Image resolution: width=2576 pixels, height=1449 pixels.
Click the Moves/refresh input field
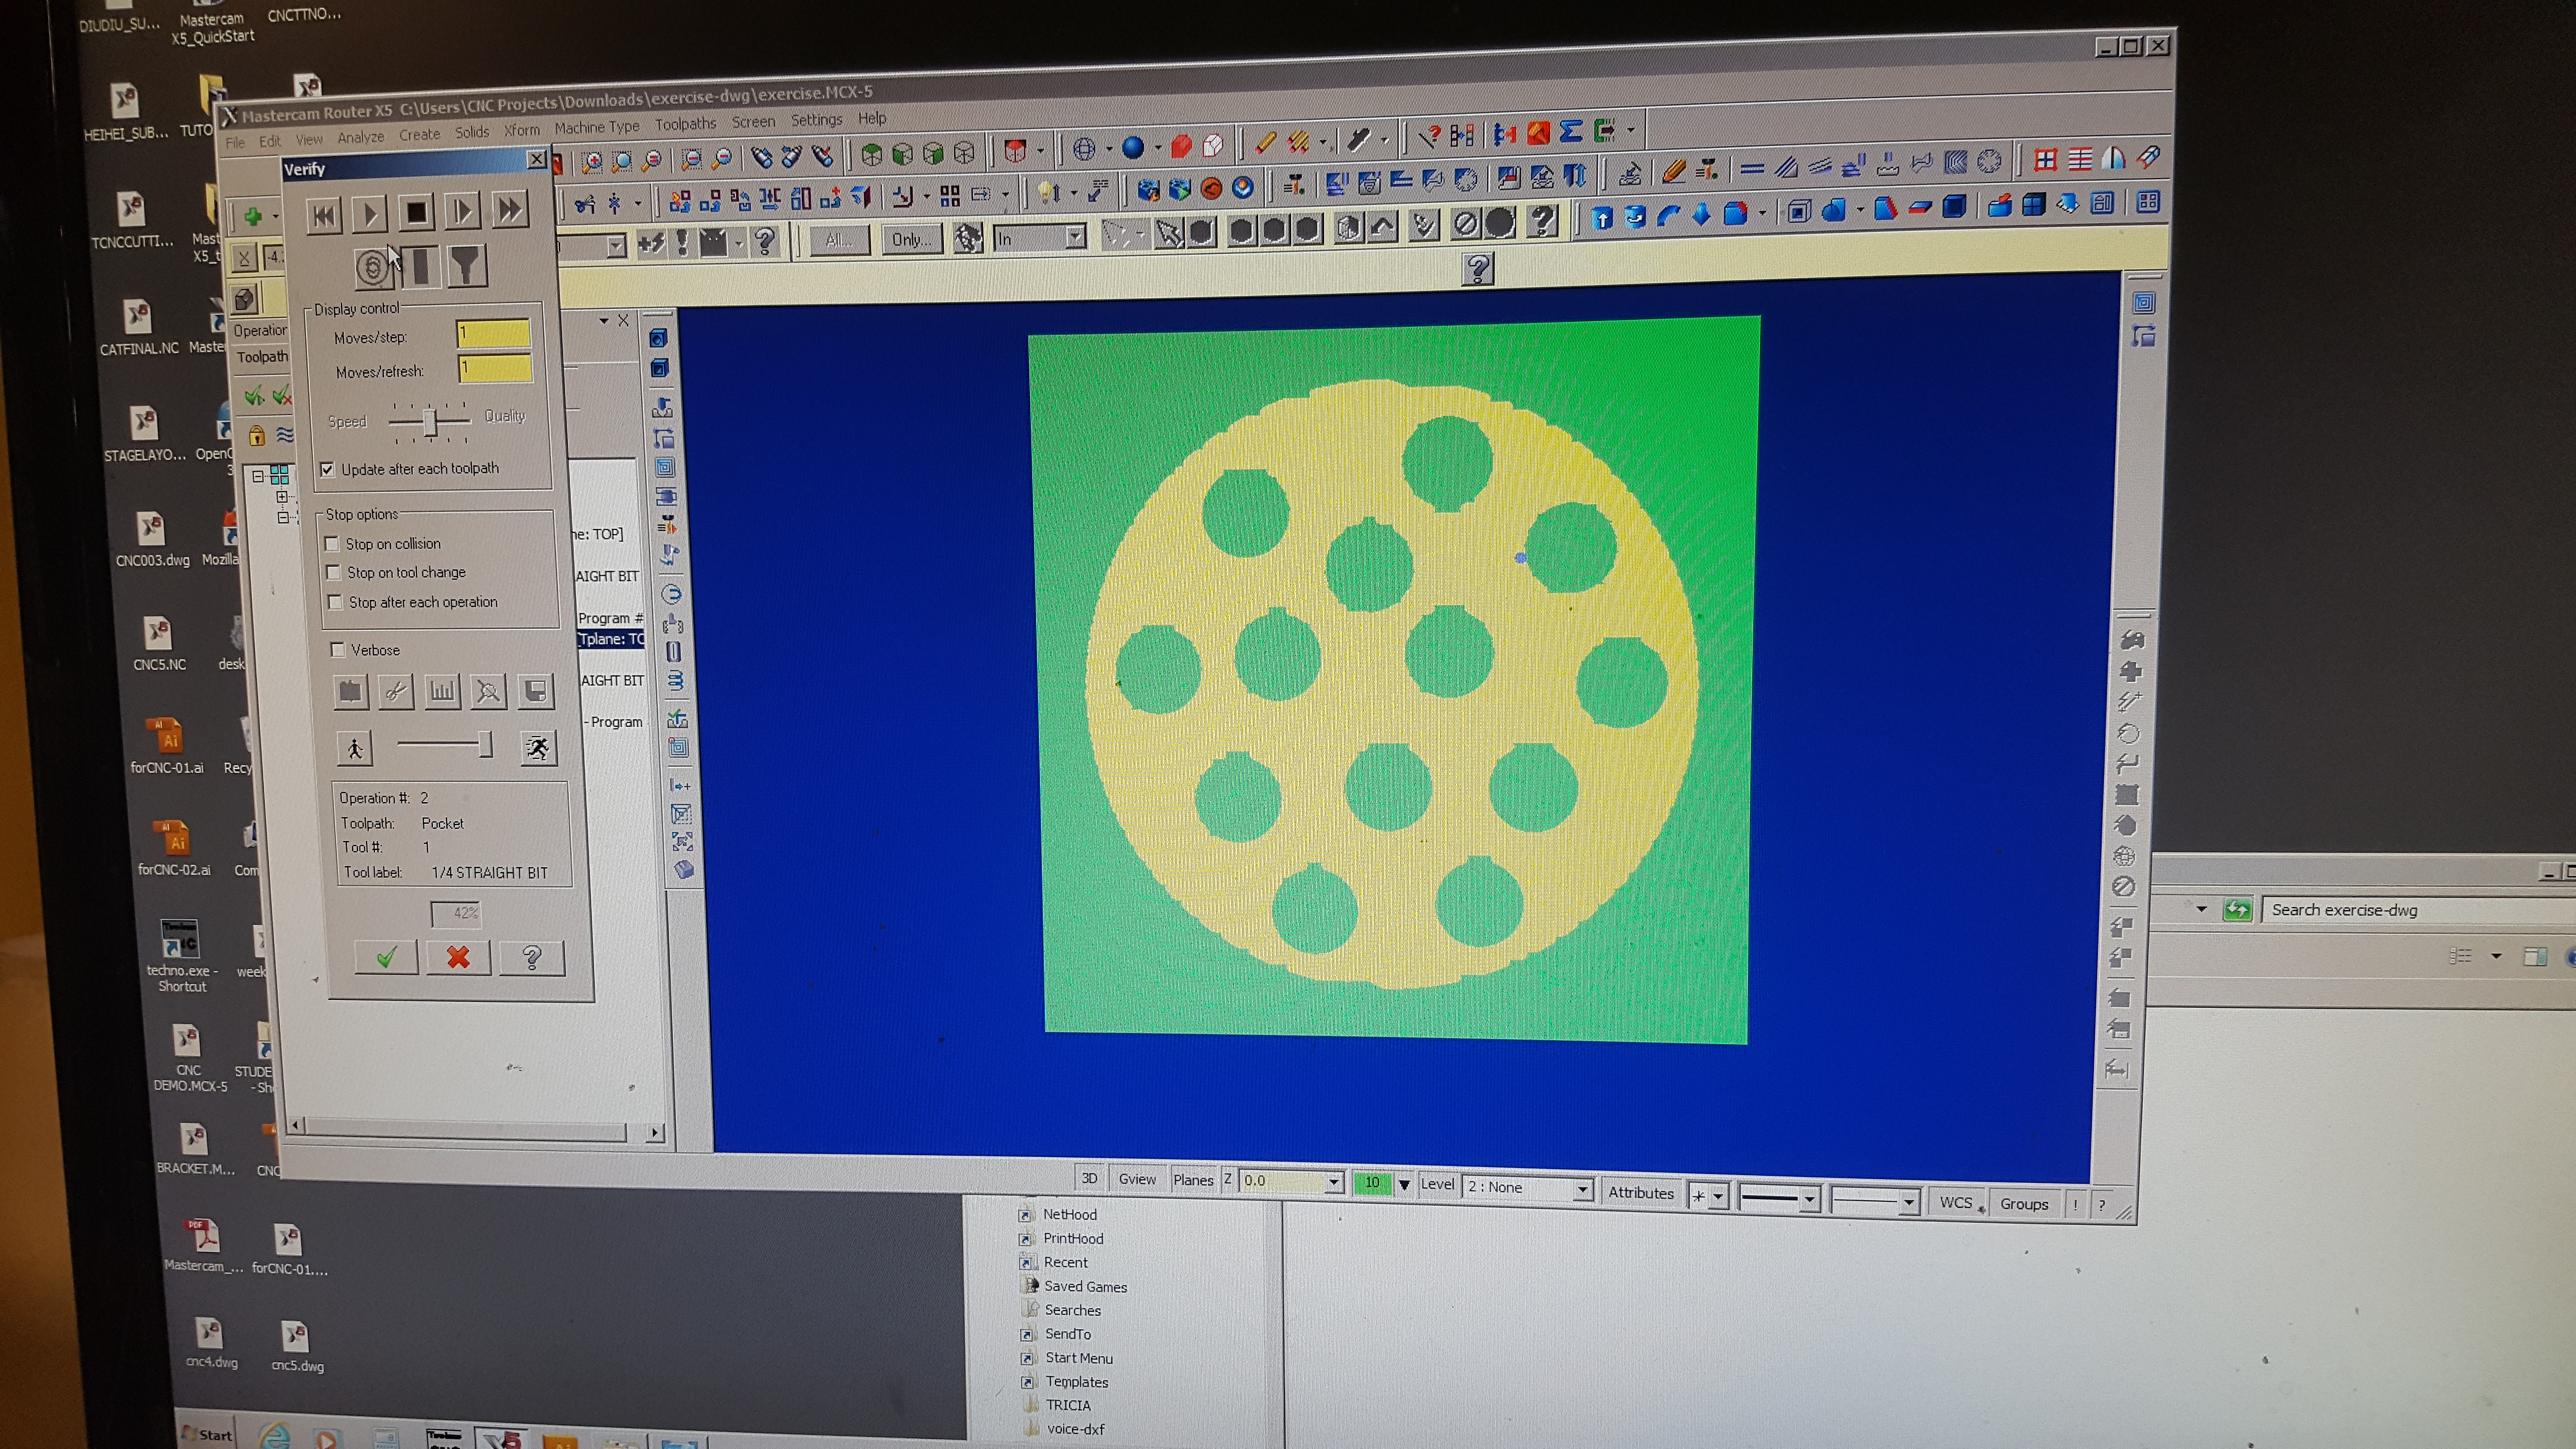pyautogui.click(x=495, y=368)
